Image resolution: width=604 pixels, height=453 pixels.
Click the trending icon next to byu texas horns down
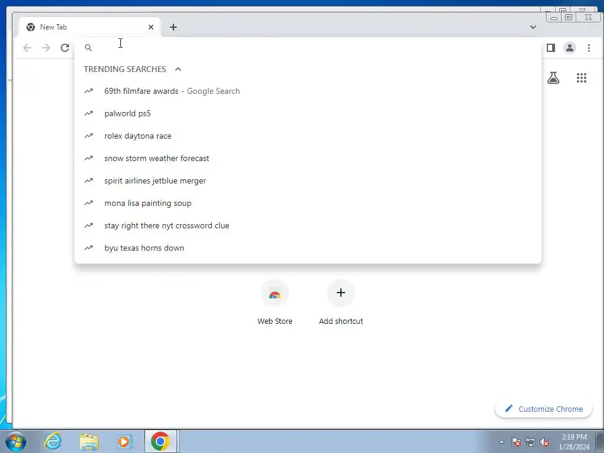click(x=88, y=248)
